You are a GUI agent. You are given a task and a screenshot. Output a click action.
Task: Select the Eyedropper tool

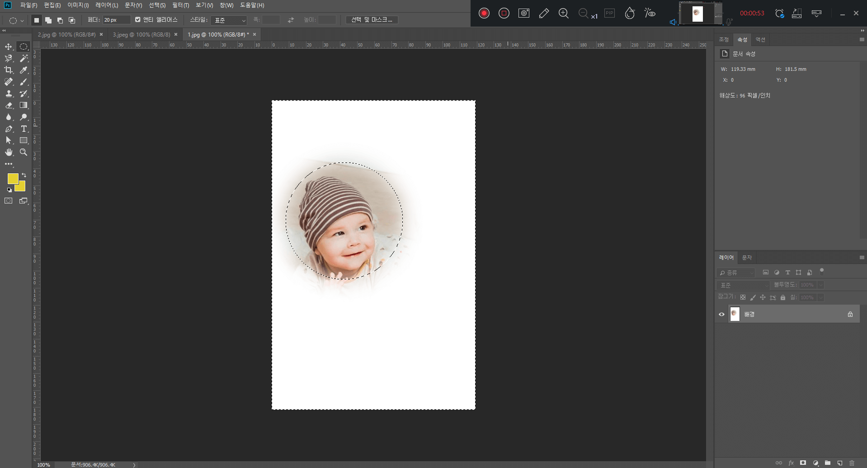coord(24,70)
